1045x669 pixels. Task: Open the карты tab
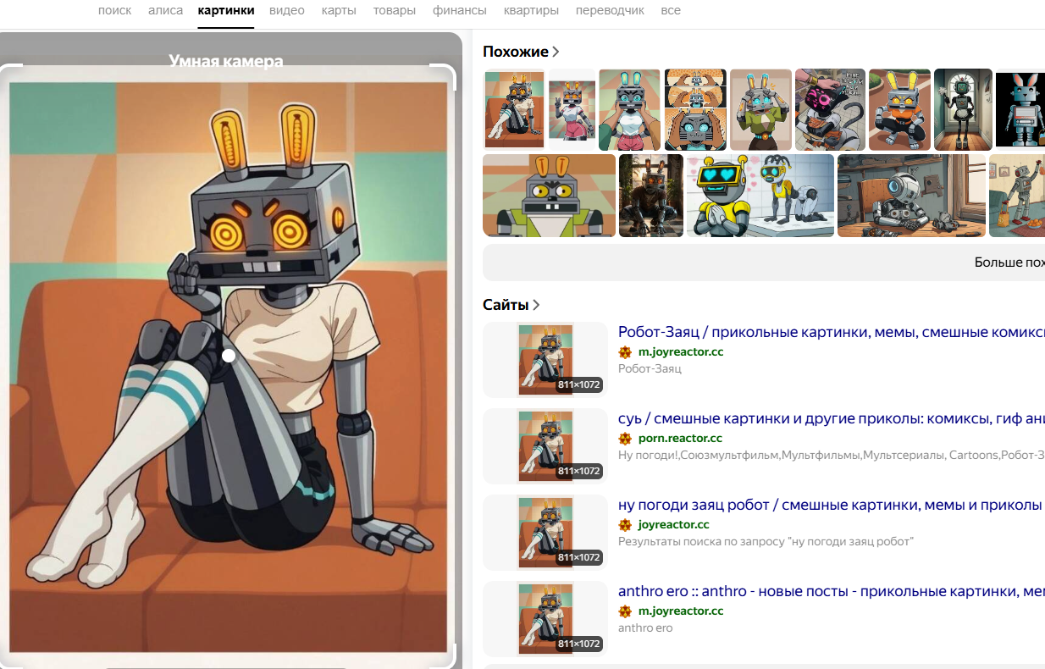[x=339, y=11]
